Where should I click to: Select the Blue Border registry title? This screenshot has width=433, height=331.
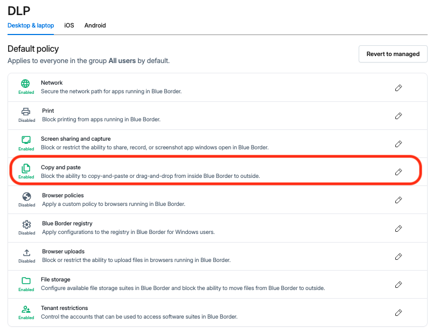[67, 223]
